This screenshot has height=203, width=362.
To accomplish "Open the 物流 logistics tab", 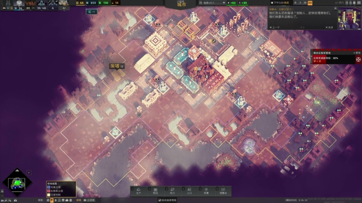I will pyautogui.click(x=155, y=191).
